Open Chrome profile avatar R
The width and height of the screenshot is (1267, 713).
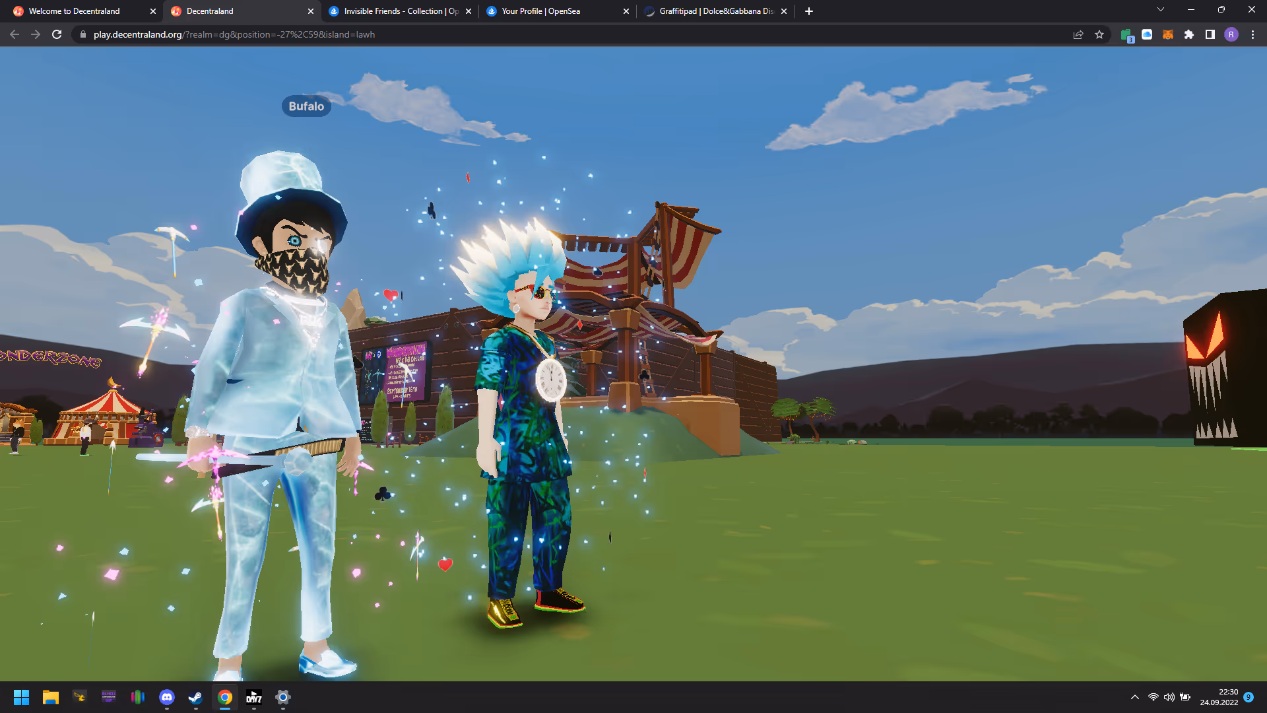pyautogui.click(x=1231, y=34)
